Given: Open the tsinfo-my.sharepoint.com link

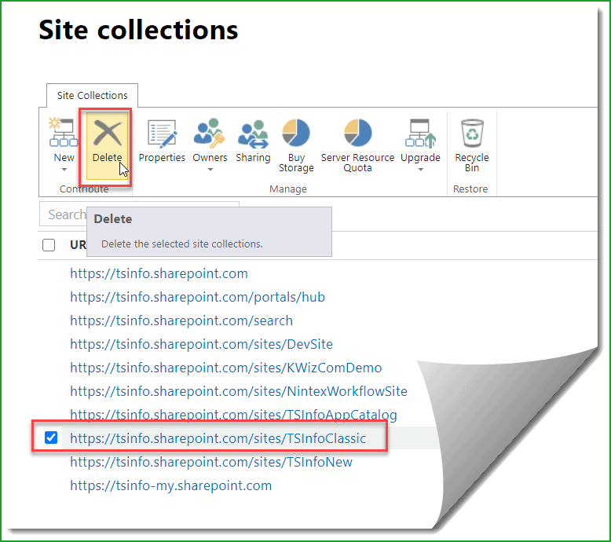Looking at the screenshot, I should 171,486.
